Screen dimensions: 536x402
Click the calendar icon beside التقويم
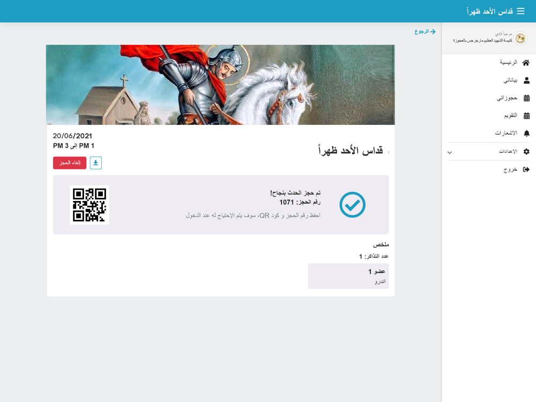[x=526, y=116]
